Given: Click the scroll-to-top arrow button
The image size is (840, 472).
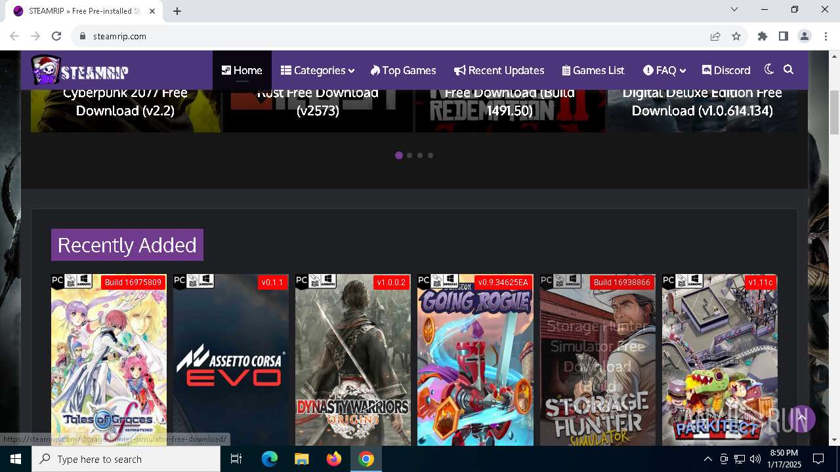Looking at the screenshot, I should [801, 418].
